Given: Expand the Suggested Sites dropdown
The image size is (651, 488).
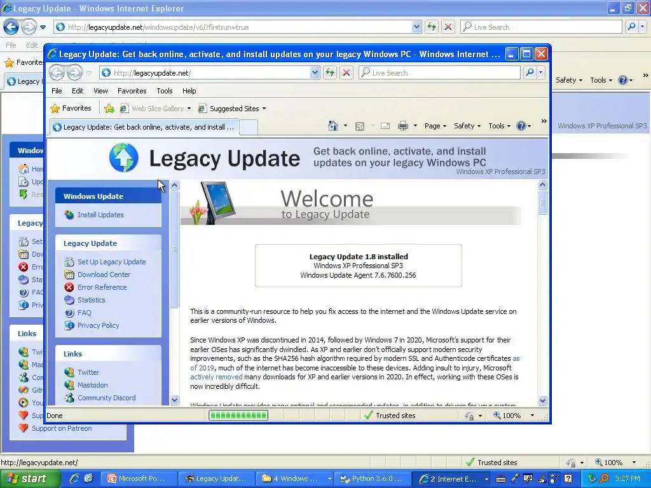Looking at the screenshot, I should [x=264, y=109].
